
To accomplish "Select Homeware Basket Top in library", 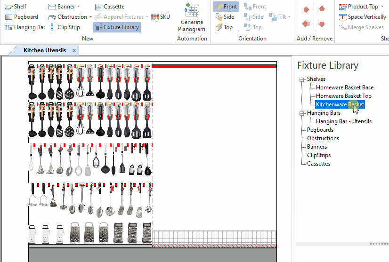I will [344, 96].
